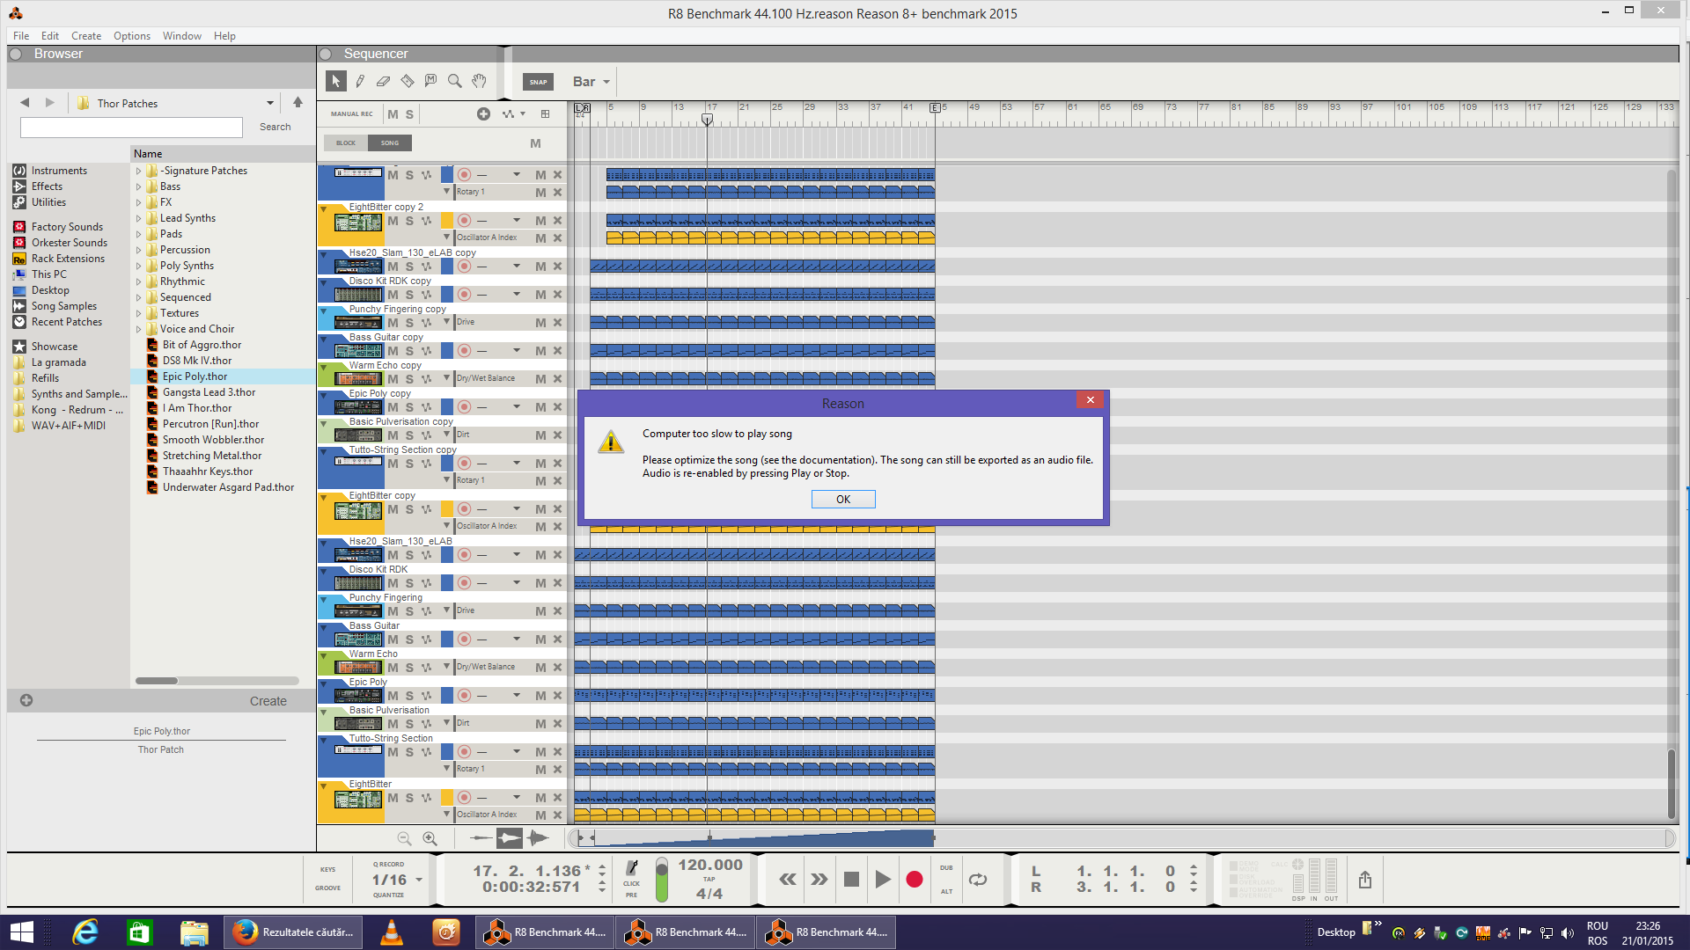Expand the -Signature Patches folder
This screenshot has height=950, width=1690.
138,171
